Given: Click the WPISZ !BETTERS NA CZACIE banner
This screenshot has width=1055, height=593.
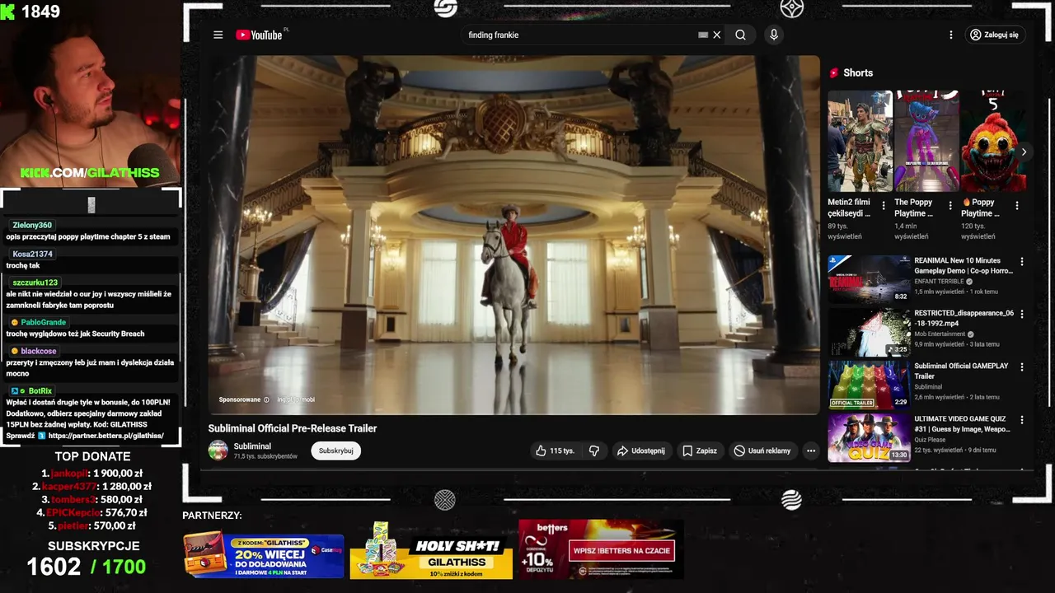Looking at the screenshot, I should point(601,549).
